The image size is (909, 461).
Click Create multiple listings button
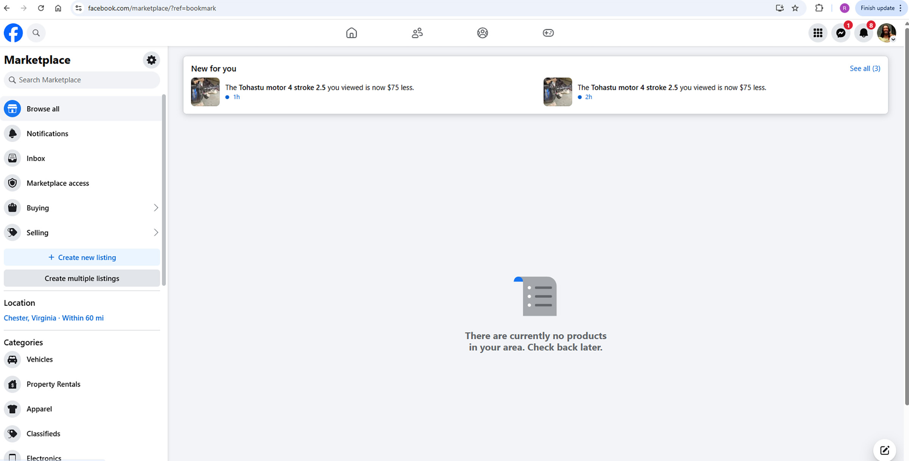[x=82, y=278]
